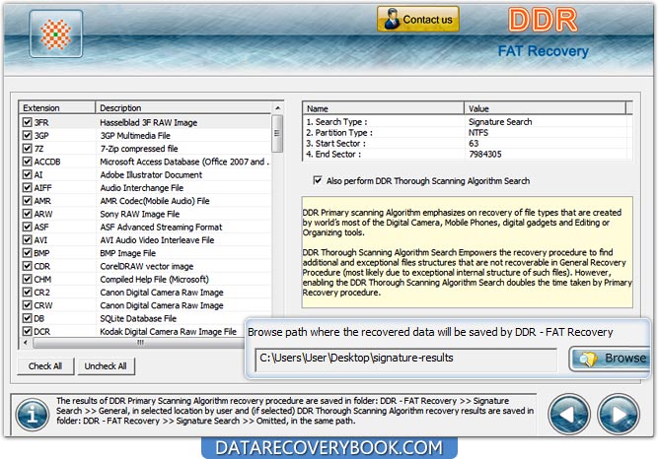Click the info icon in bottom bar
This screenshot has width=658, height=459.
pyautogui.click(x=32, y=415)
